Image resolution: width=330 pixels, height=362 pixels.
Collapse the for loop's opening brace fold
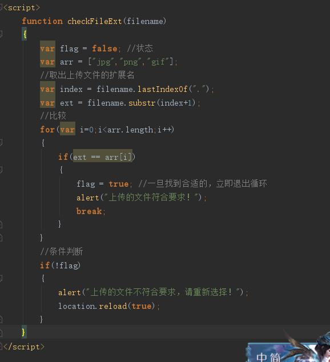[x=1, y=143]
